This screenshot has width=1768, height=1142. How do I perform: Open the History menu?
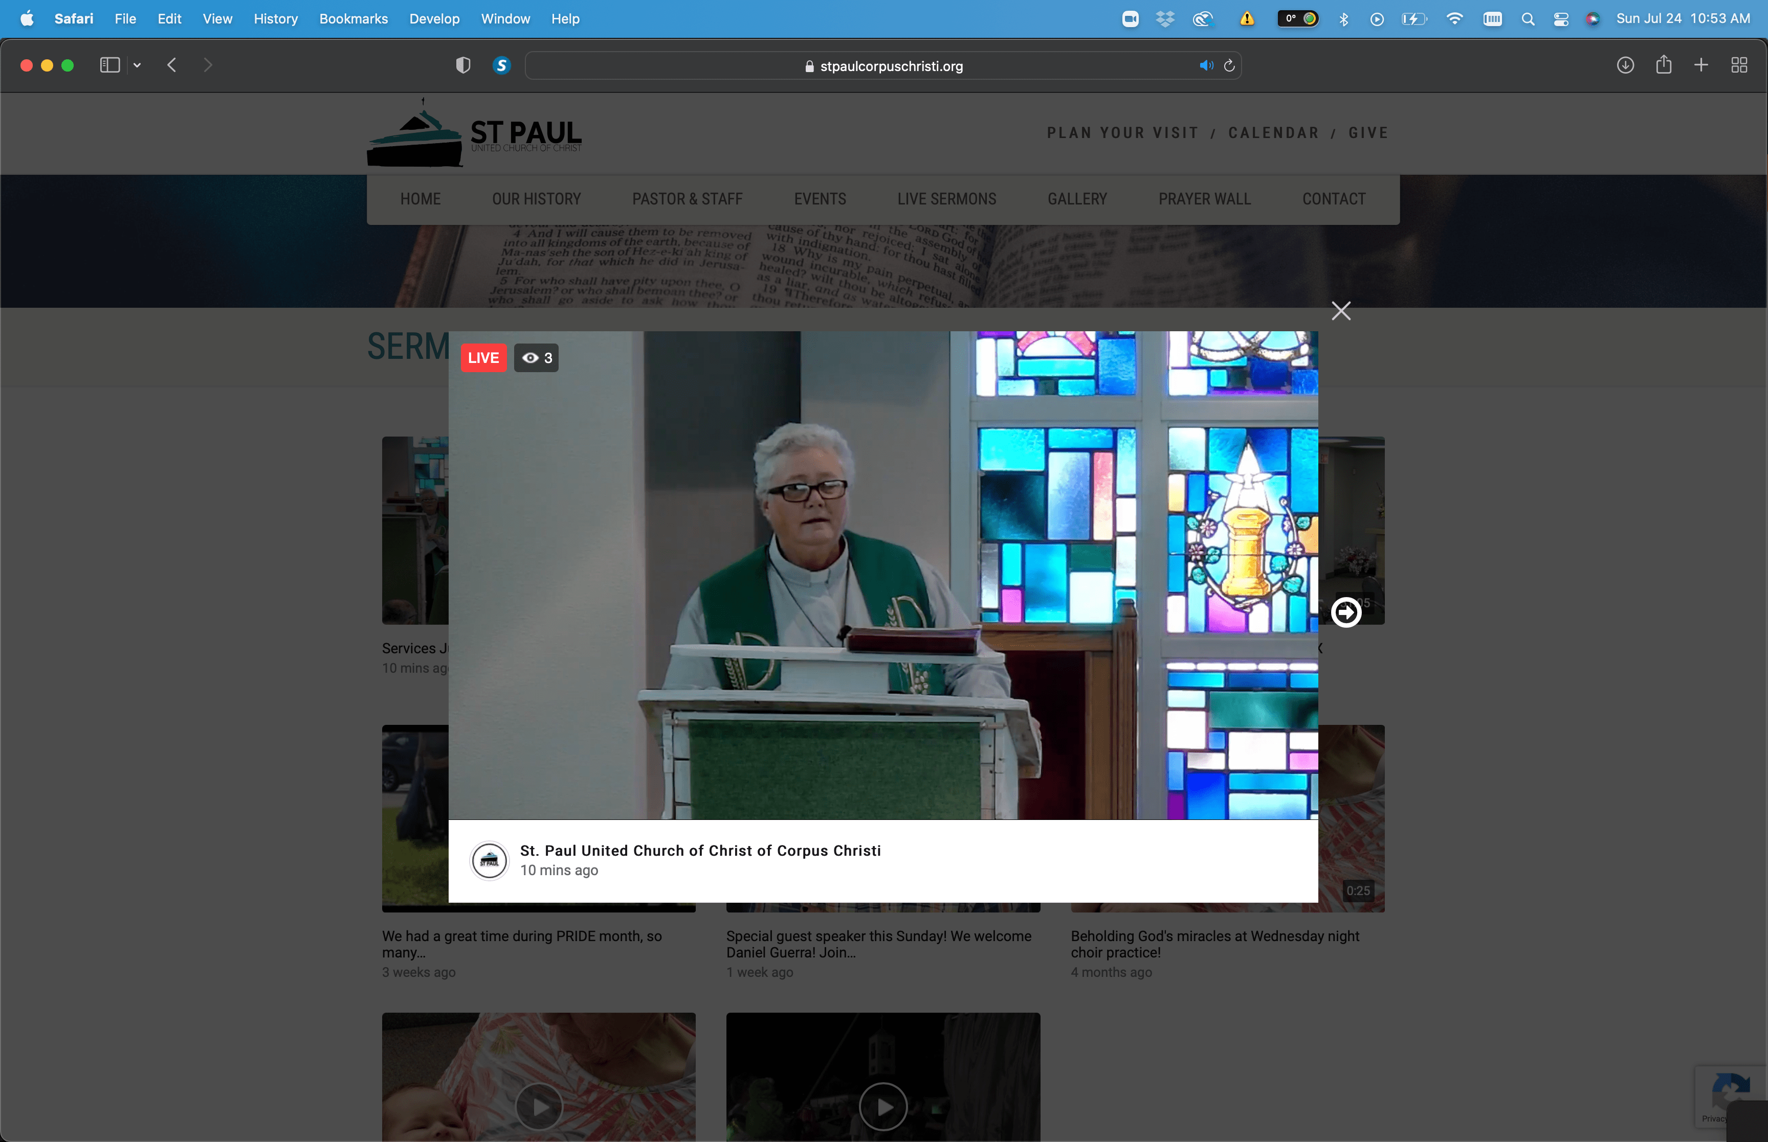pyautogui.click(x=275, y=18)
